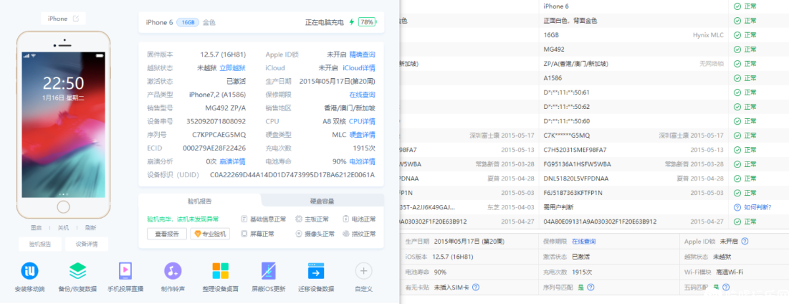
Task: Click the green charging bolt icon
Action: 352,22
